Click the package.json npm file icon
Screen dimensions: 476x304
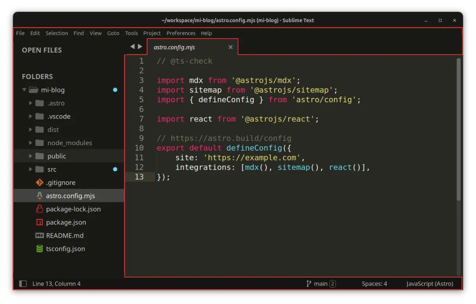(39, 222)
